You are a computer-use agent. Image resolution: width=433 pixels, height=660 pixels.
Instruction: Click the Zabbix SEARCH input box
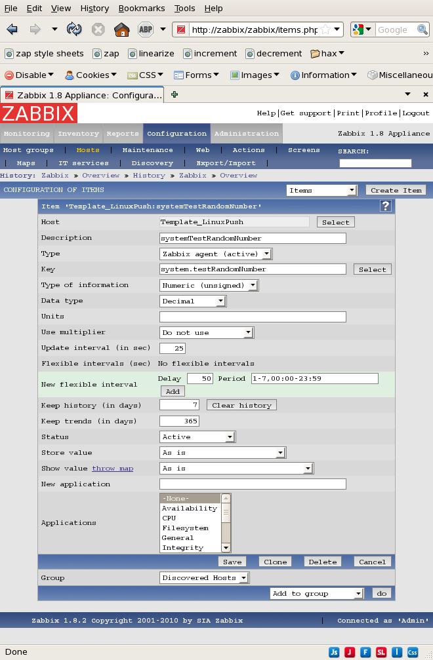[x=375, y=163]
